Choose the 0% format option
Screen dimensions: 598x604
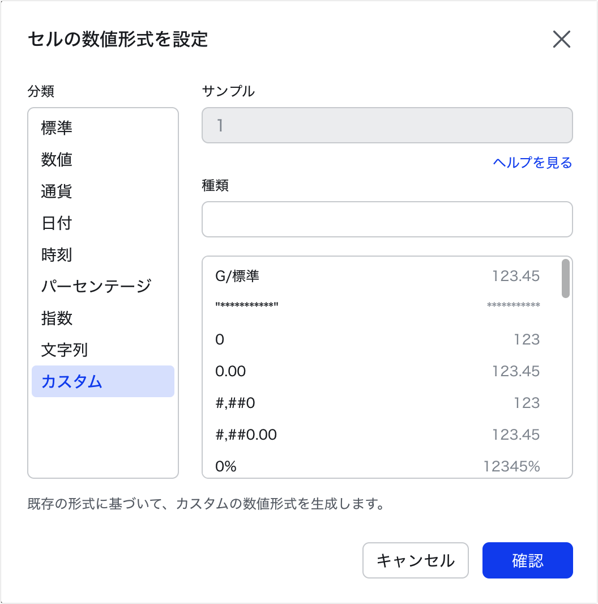[x=377, y=466]
